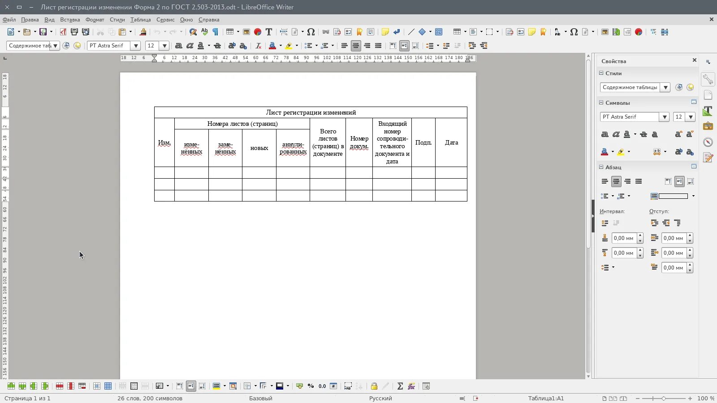The image size is (717, 403).
Task: Apply strikethrough formatting from toolbar
Action: pyautogui.click(x=217, y=46)
